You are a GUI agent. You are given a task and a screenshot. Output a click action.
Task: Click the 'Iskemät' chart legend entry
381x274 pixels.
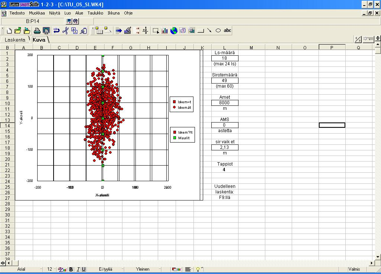point(182,107)
